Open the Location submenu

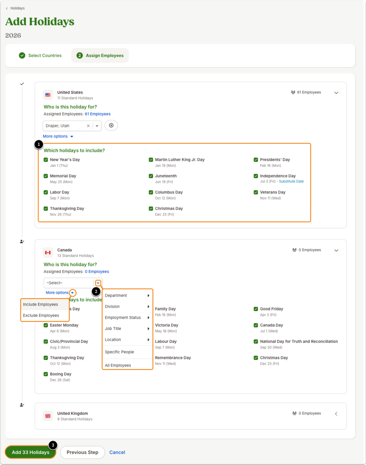point(127,340)
